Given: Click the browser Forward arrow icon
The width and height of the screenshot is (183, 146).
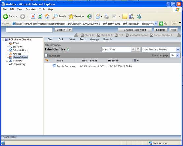Looking at the screenshot, I should click(x=22, y=16).
